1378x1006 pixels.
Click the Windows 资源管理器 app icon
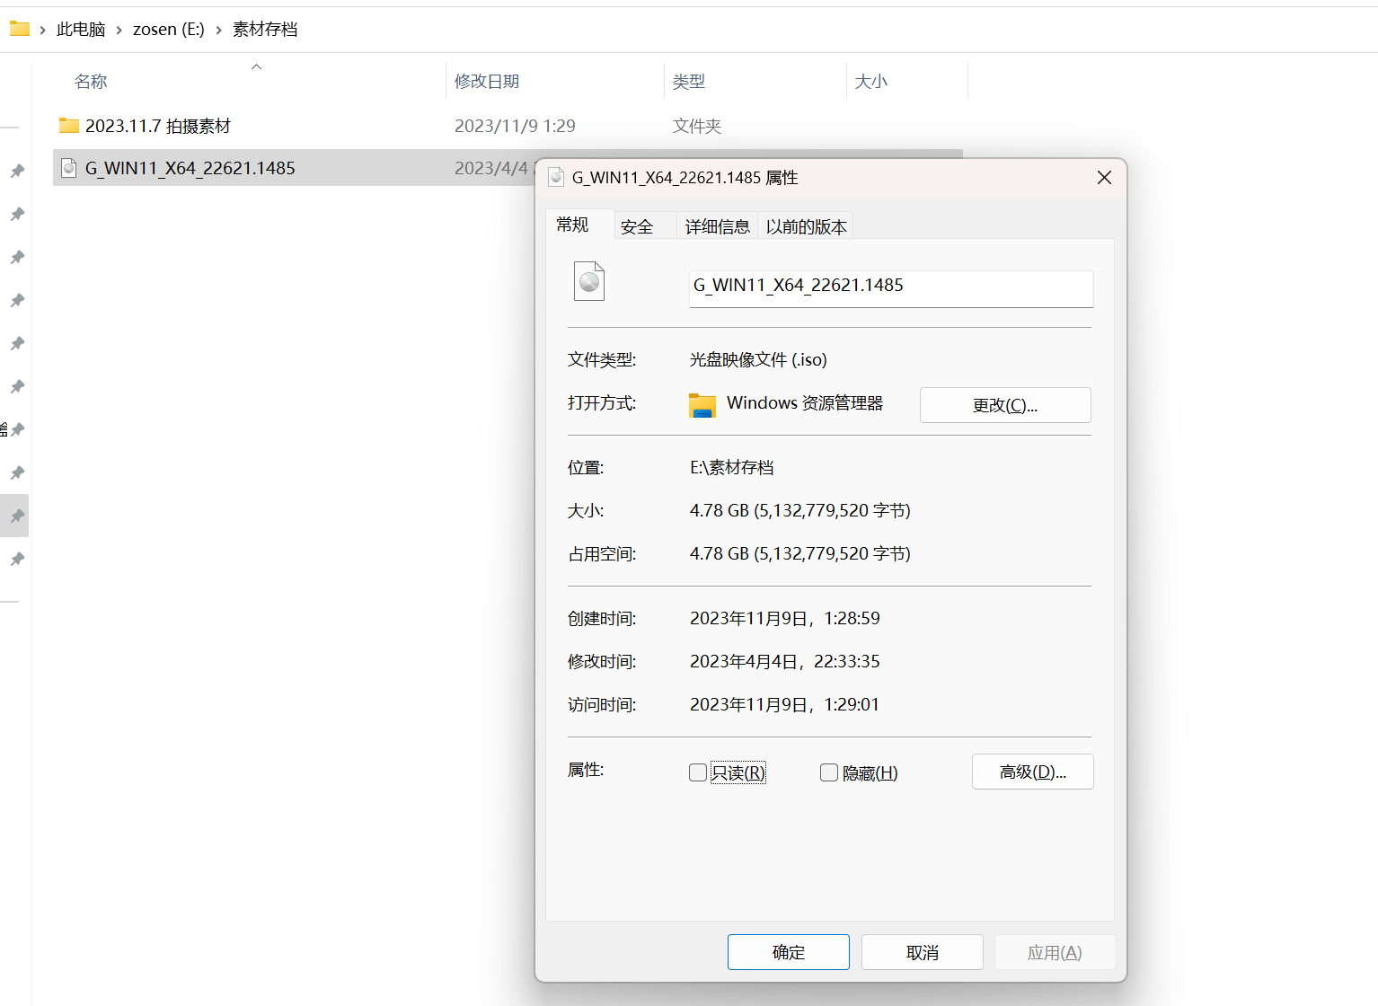point(702,404)
